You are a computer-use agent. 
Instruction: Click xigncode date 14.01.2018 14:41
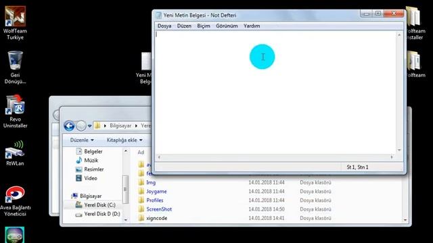267,218
